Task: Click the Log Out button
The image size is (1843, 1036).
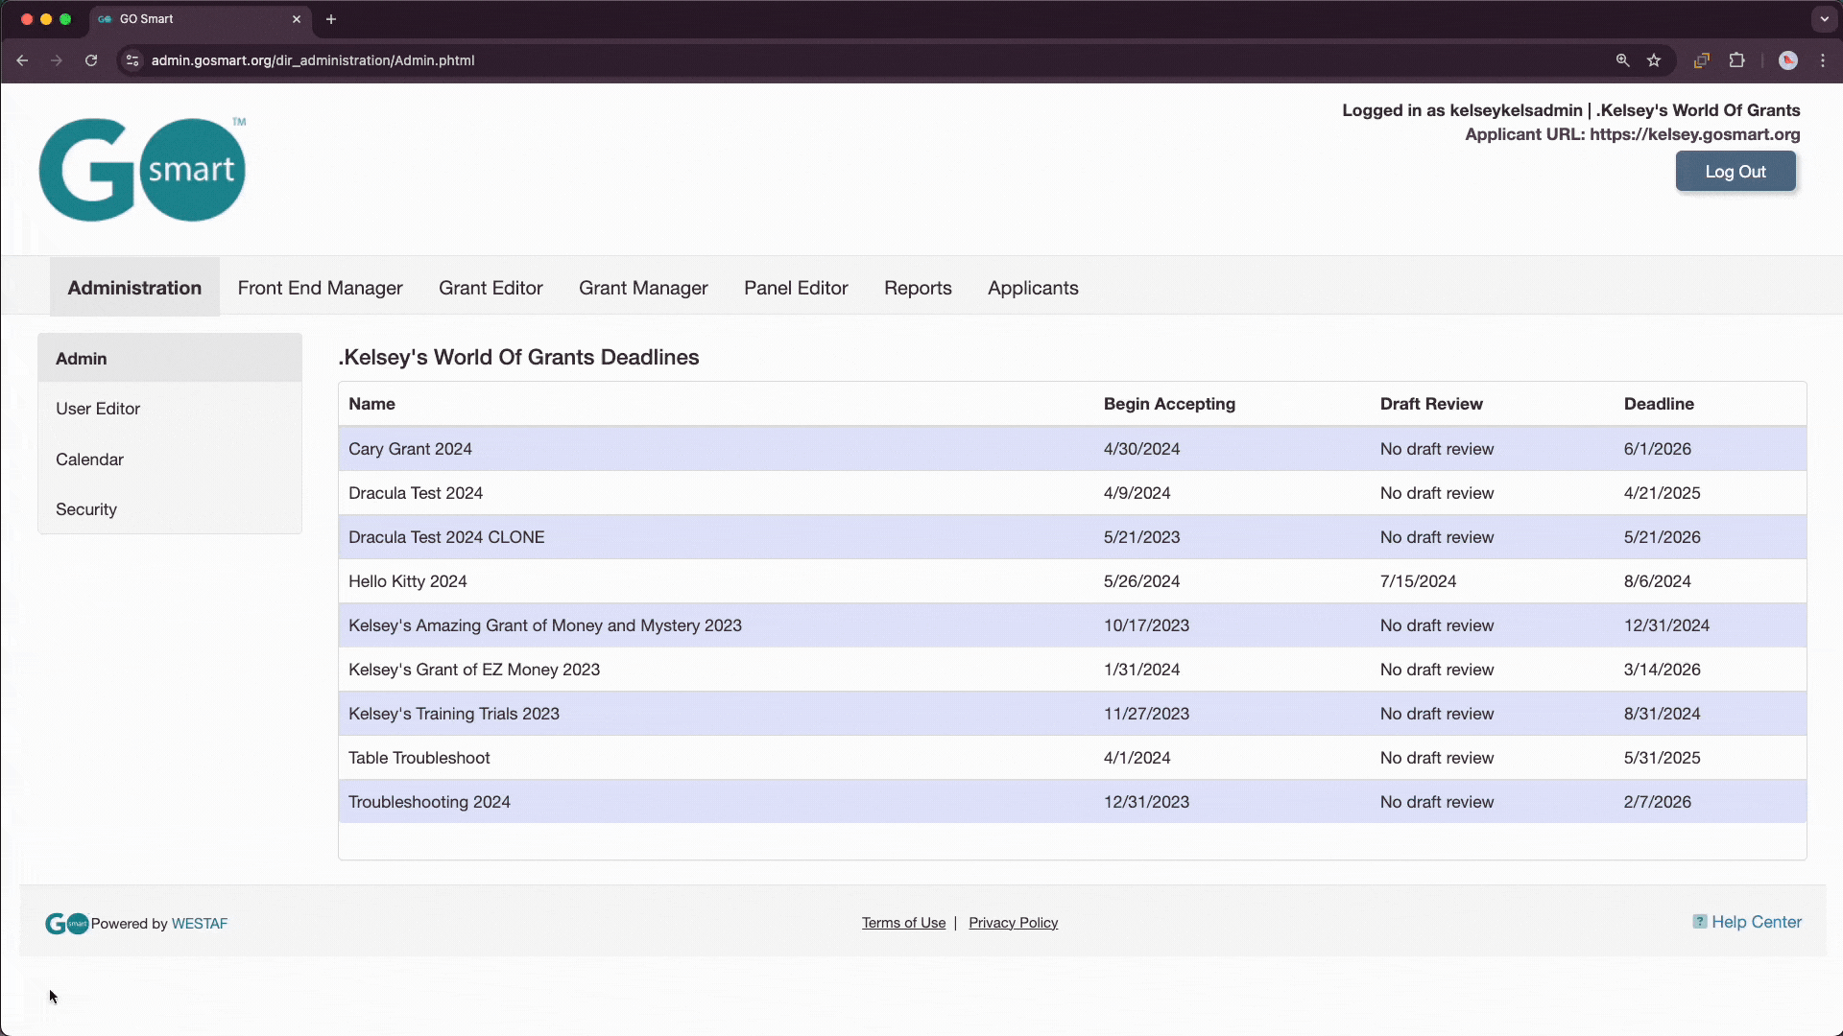Action: pyautogui.click(x=1735, y=171)
